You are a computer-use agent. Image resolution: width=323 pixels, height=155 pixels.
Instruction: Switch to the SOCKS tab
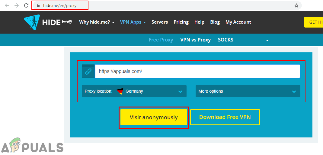tap(225, 40)
